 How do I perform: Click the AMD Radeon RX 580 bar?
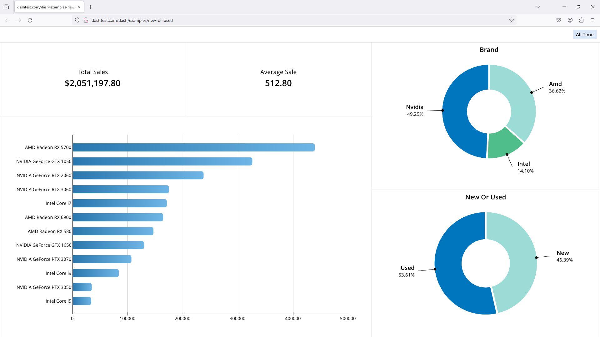pos(113,231)
